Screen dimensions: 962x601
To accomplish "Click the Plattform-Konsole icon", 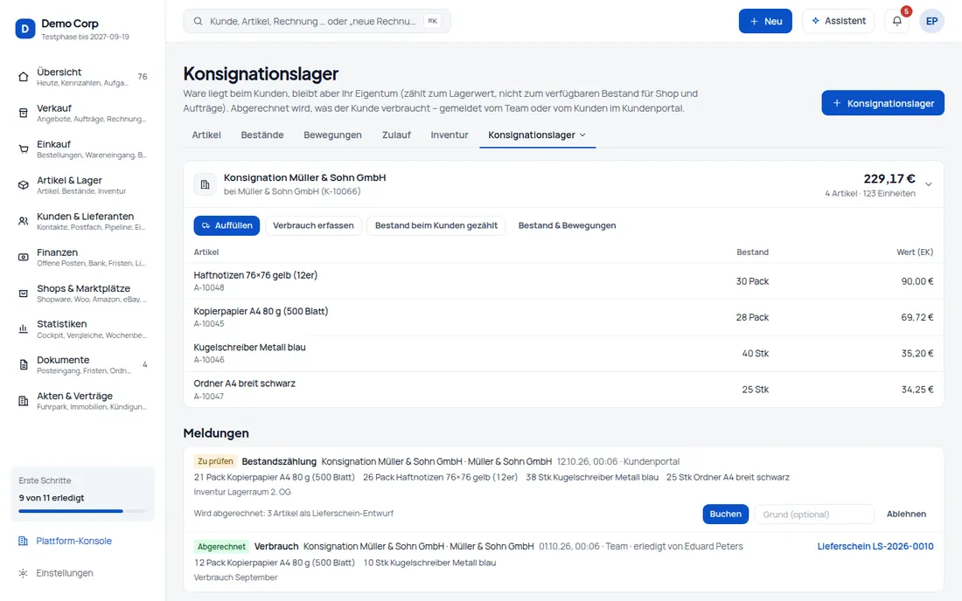I will coord(24,541).
